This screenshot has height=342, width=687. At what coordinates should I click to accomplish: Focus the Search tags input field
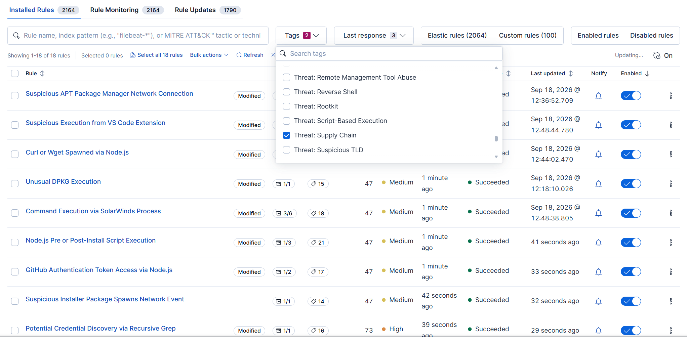pos(389,54)
